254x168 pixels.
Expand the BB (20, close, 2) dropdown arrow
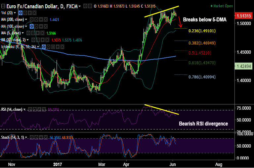point(28,40)
